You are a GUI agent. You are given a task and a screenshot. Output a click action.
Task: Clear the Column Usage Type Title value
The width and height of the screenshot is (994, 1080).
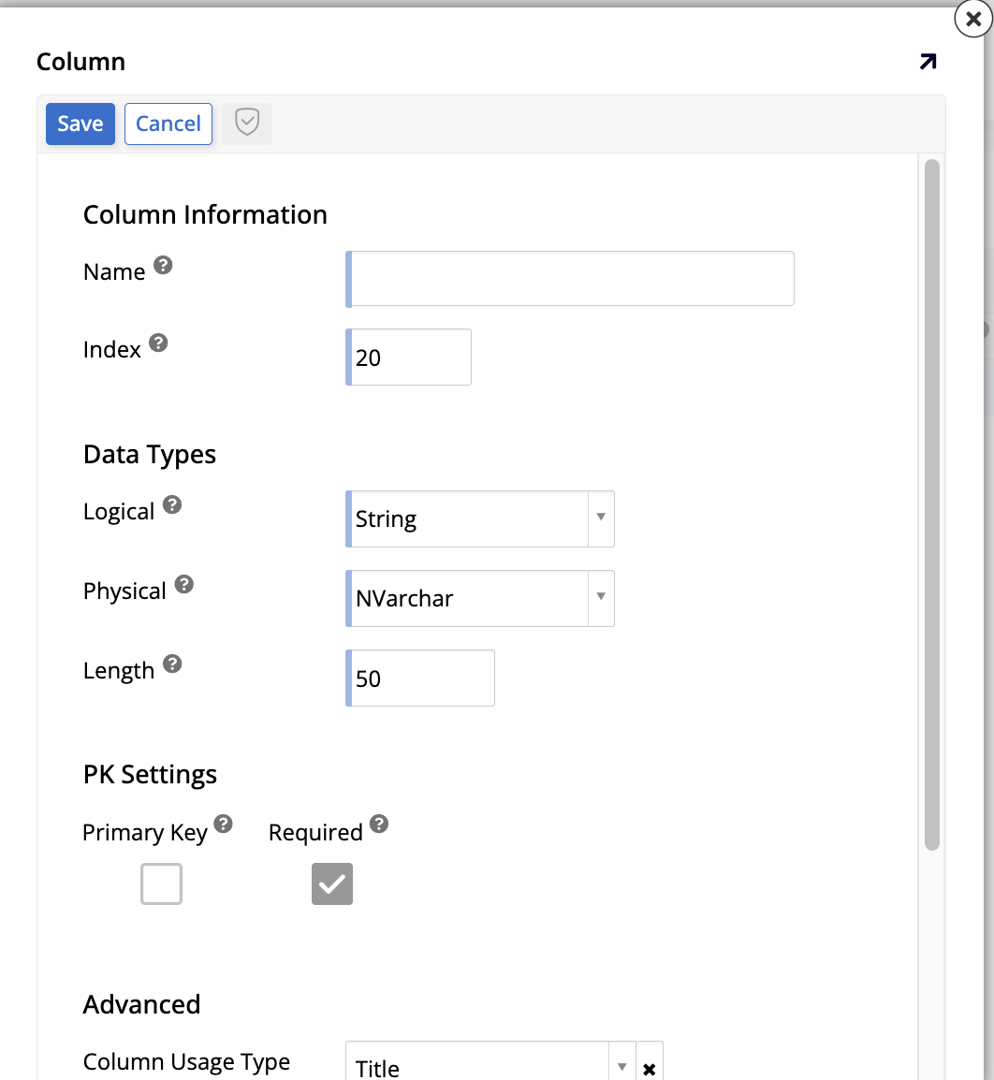tap(650, 1069)
